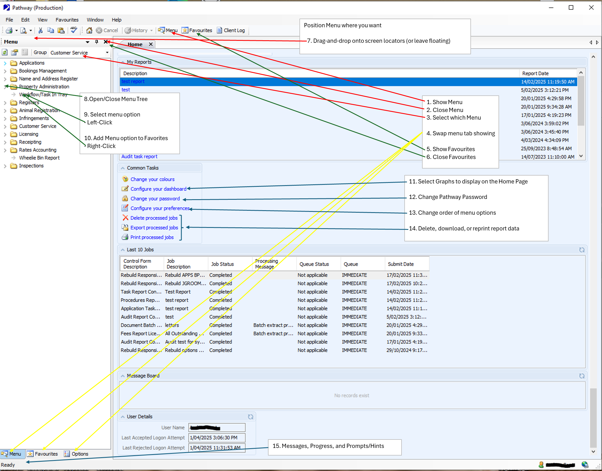Image resolution: width=602 pixels, height=471 pixels.
Task: Toggle the Menu panel pin (auto-hide)
Action: pos(96,42)
